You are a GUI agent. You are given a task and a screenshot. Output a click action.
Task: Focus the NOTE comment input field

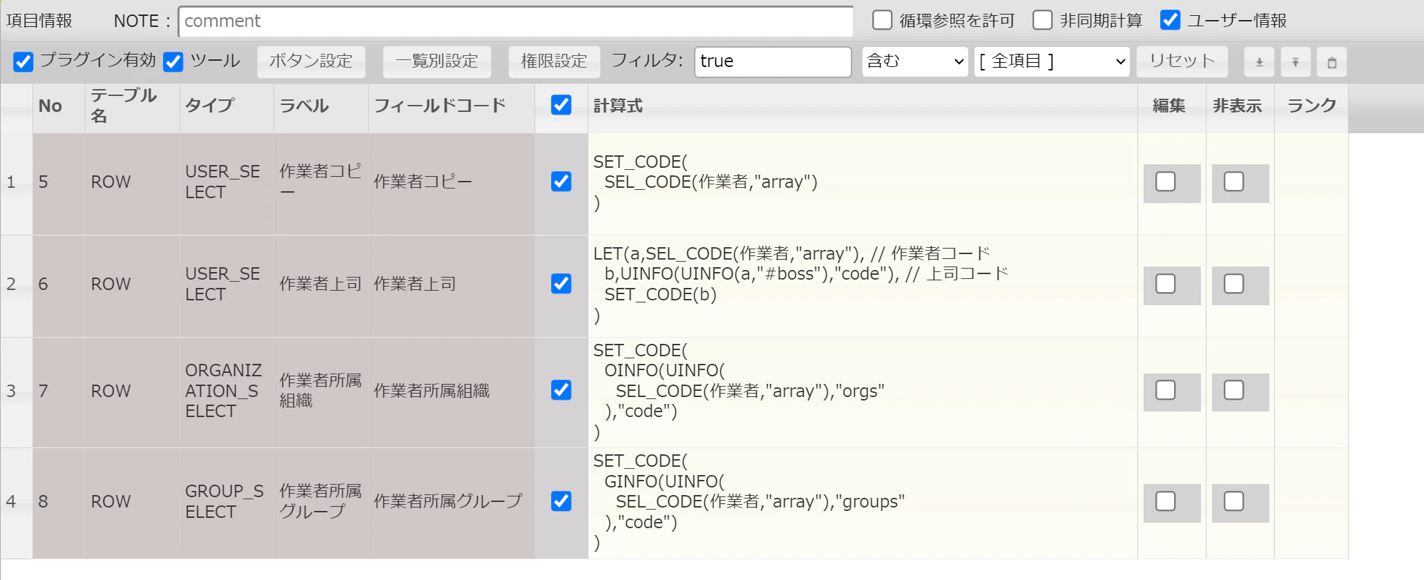516,21
